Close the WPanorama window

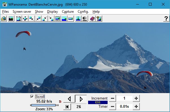click(163, 4)
